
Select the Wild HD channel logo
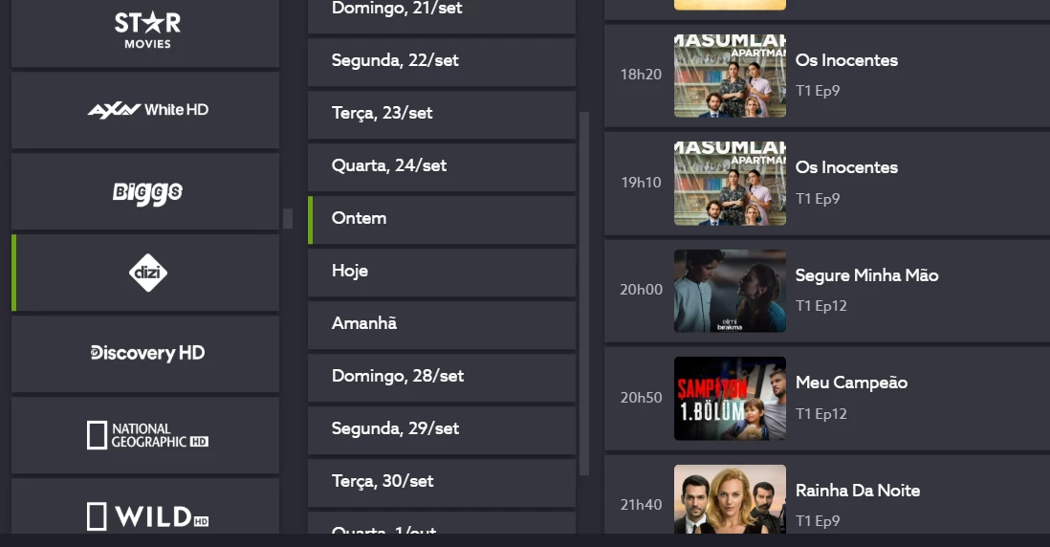pyautogui.click(x=148, y=516)
